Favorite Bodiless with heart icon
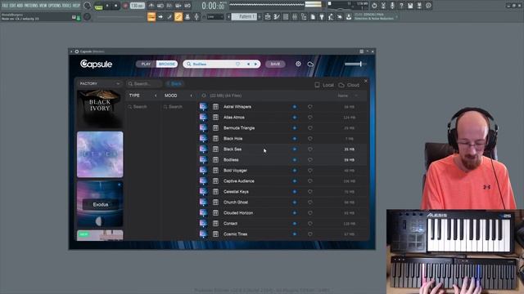 (x=310, y=160)
